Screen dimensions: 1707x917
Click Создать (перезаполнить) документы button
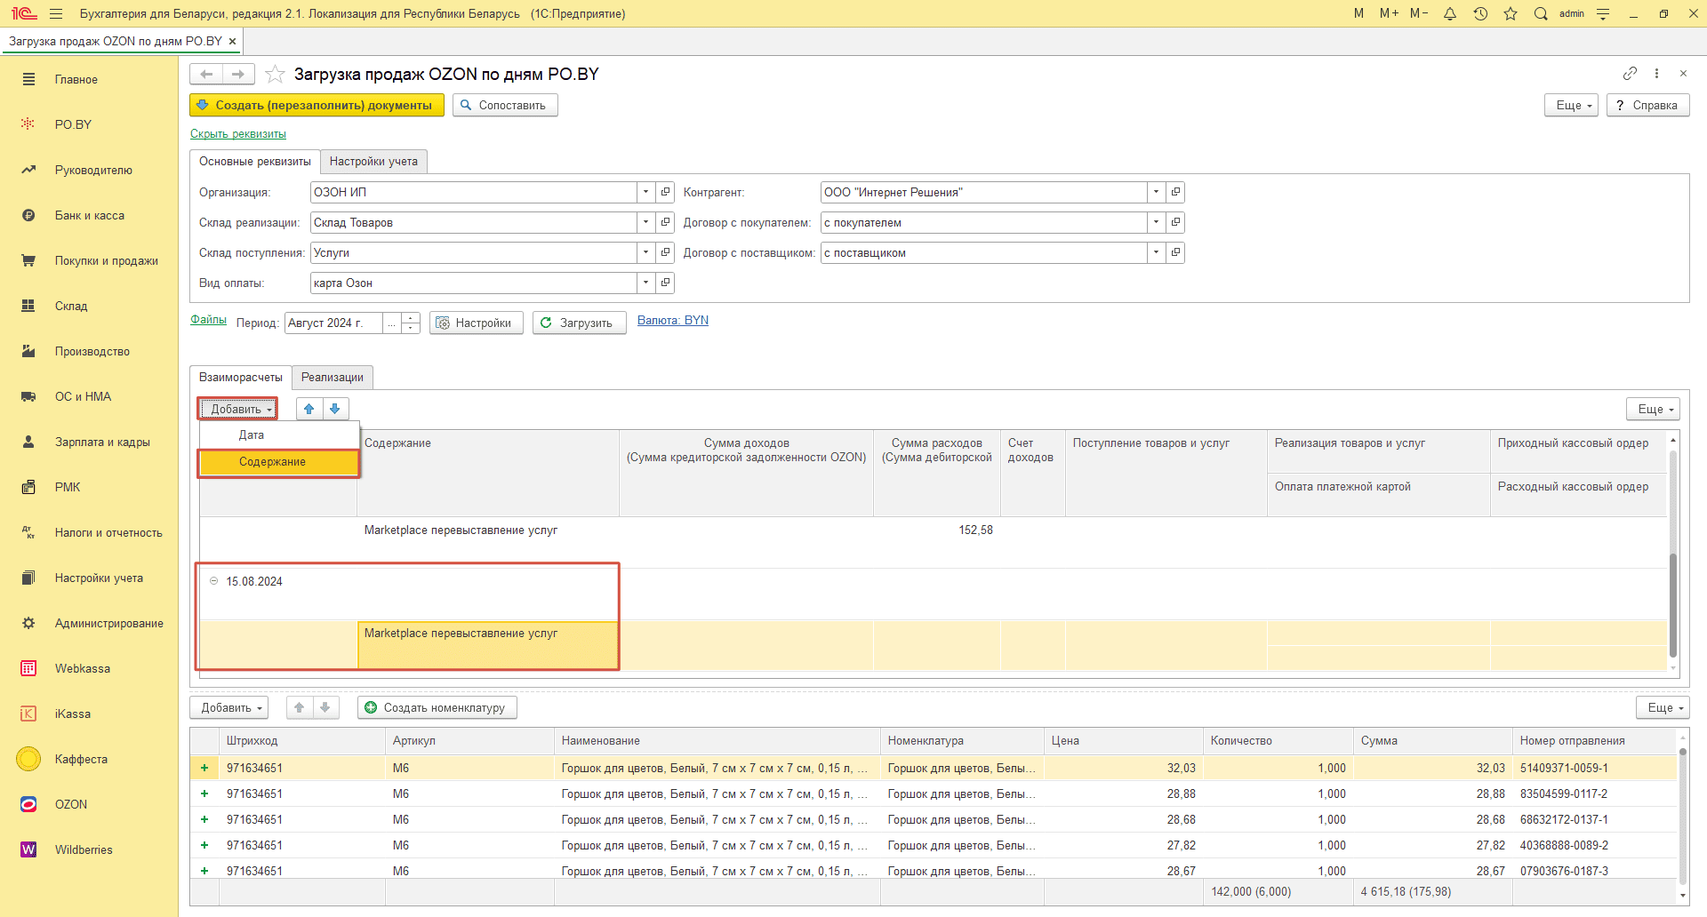tap(317, 105)
